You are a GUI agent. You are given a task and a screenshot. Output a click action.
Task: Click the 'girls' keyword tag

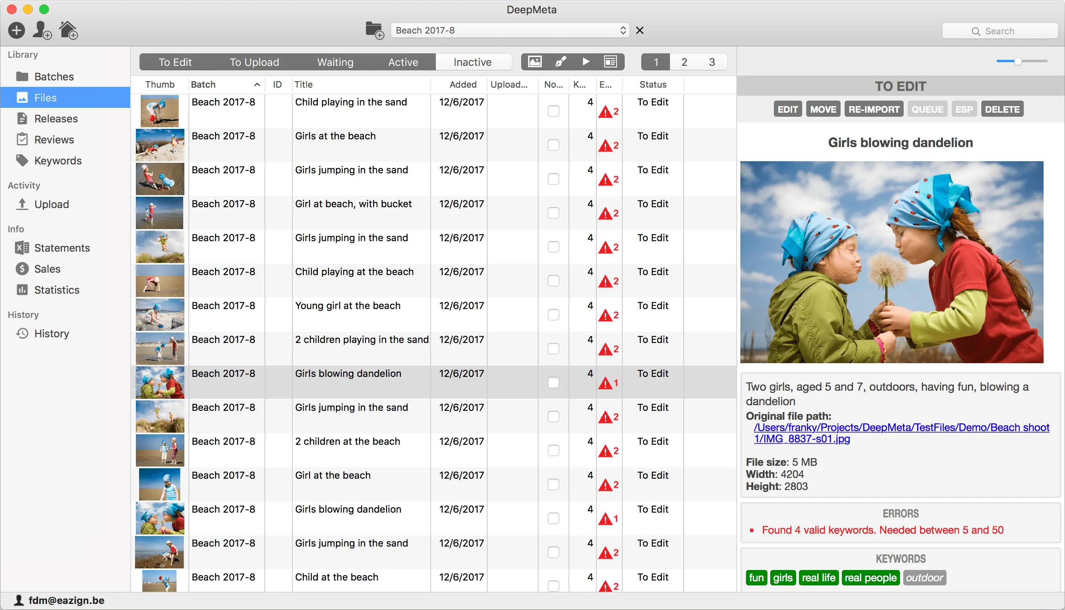click(x=782, y=578)
